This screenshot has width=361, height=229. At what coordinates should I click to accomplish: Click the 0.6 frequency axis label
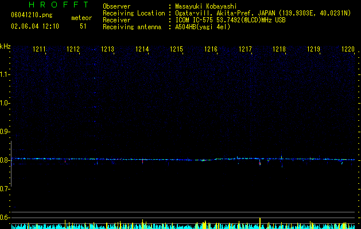(5, 218)
